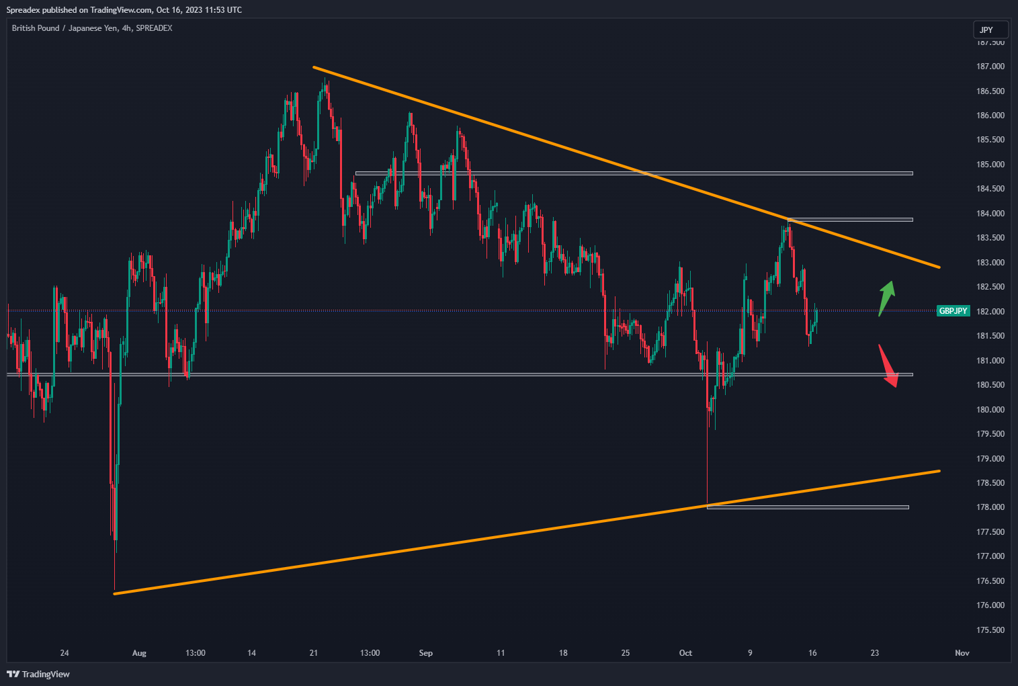This screenshot has height=686, width=1018.
Task: Click the 183.000 price axis label
Action: coord(990,263)
